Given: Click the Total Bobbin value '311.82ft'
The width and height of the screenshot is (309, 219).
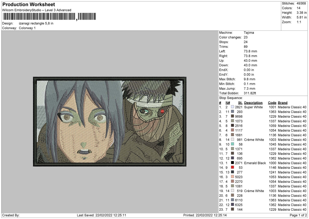Looking at the screenshot, I should click(250, 93).
